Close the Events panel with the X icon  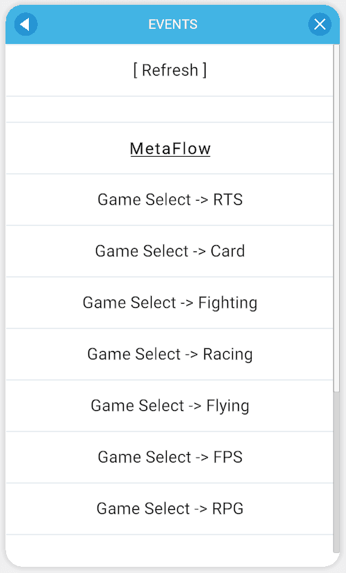click(320, 25)
